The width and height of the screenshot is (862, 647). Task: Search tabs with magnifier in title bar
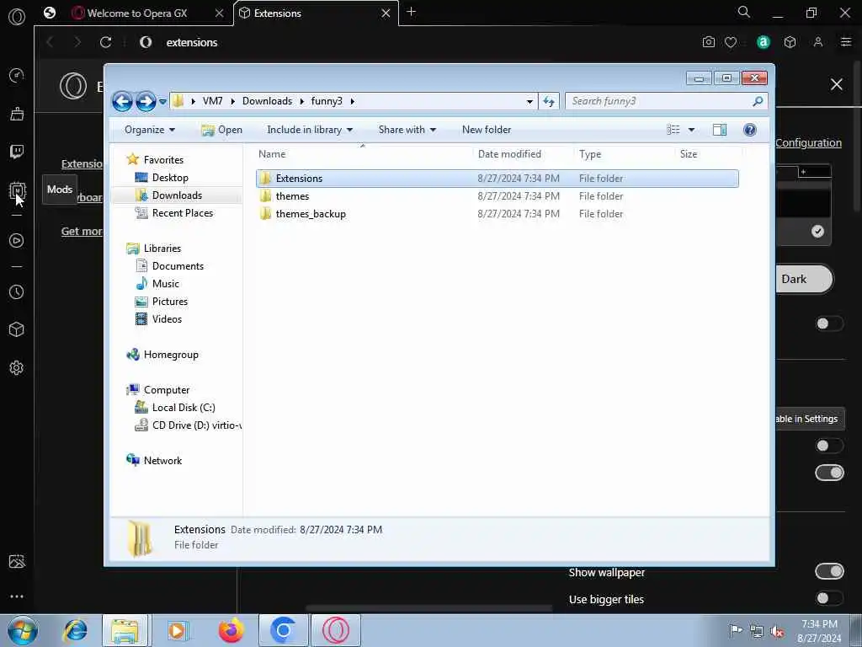744,12
